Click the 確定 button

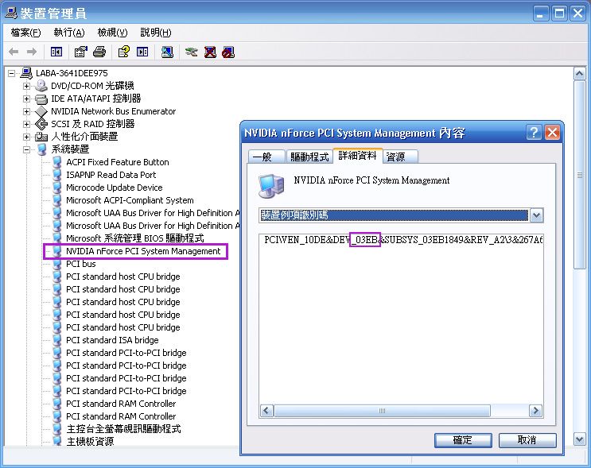[x=463, y=440]
